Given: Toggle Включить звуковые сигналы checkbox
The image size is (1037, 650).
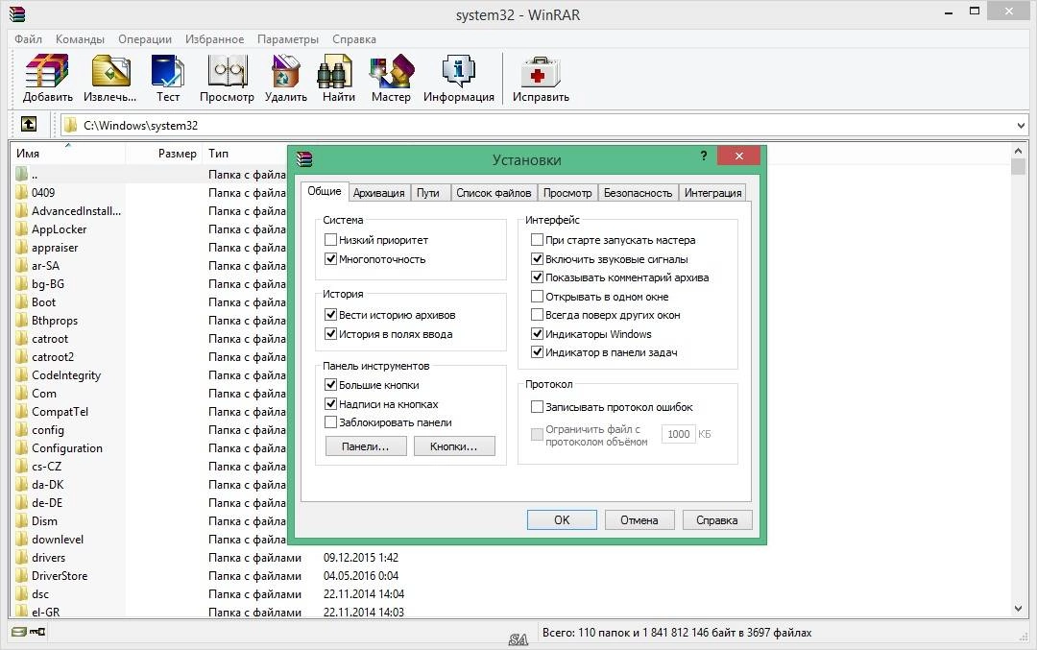Looking at the screenshot, I should tap(538, 259).
